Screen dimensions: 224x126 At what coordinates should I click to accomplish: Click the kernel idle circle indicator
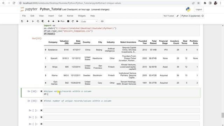[203, 16]
